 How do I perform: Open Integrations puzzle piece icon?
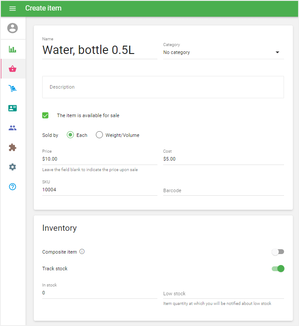[x=13, y=147]
